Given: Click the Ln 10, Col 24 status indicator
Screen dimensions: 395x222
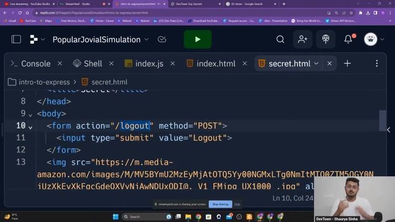Looking at the screenshot, I should pos(293,199).
